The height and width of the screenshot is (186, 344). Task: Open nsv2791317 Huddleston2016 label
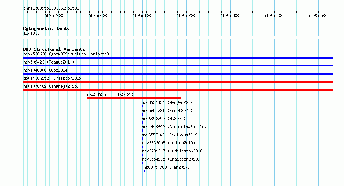173,151
